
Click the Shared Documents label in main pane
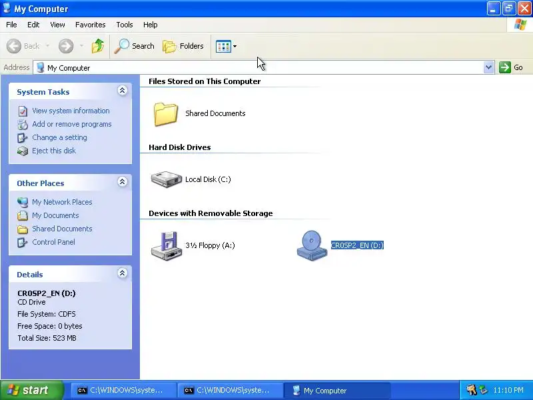[x=215, y=113]
